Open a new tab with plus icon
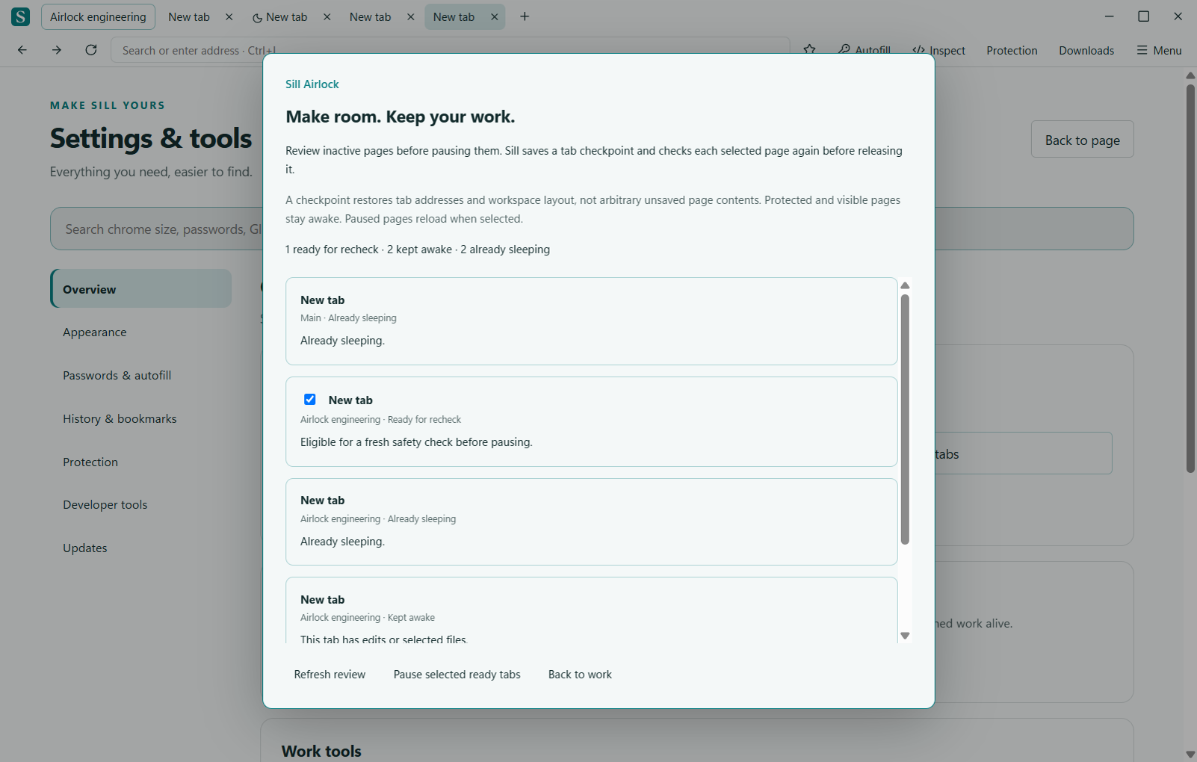Image resolution: width=1197 pixels, height=762 pixels. click(x=525, y=16)
